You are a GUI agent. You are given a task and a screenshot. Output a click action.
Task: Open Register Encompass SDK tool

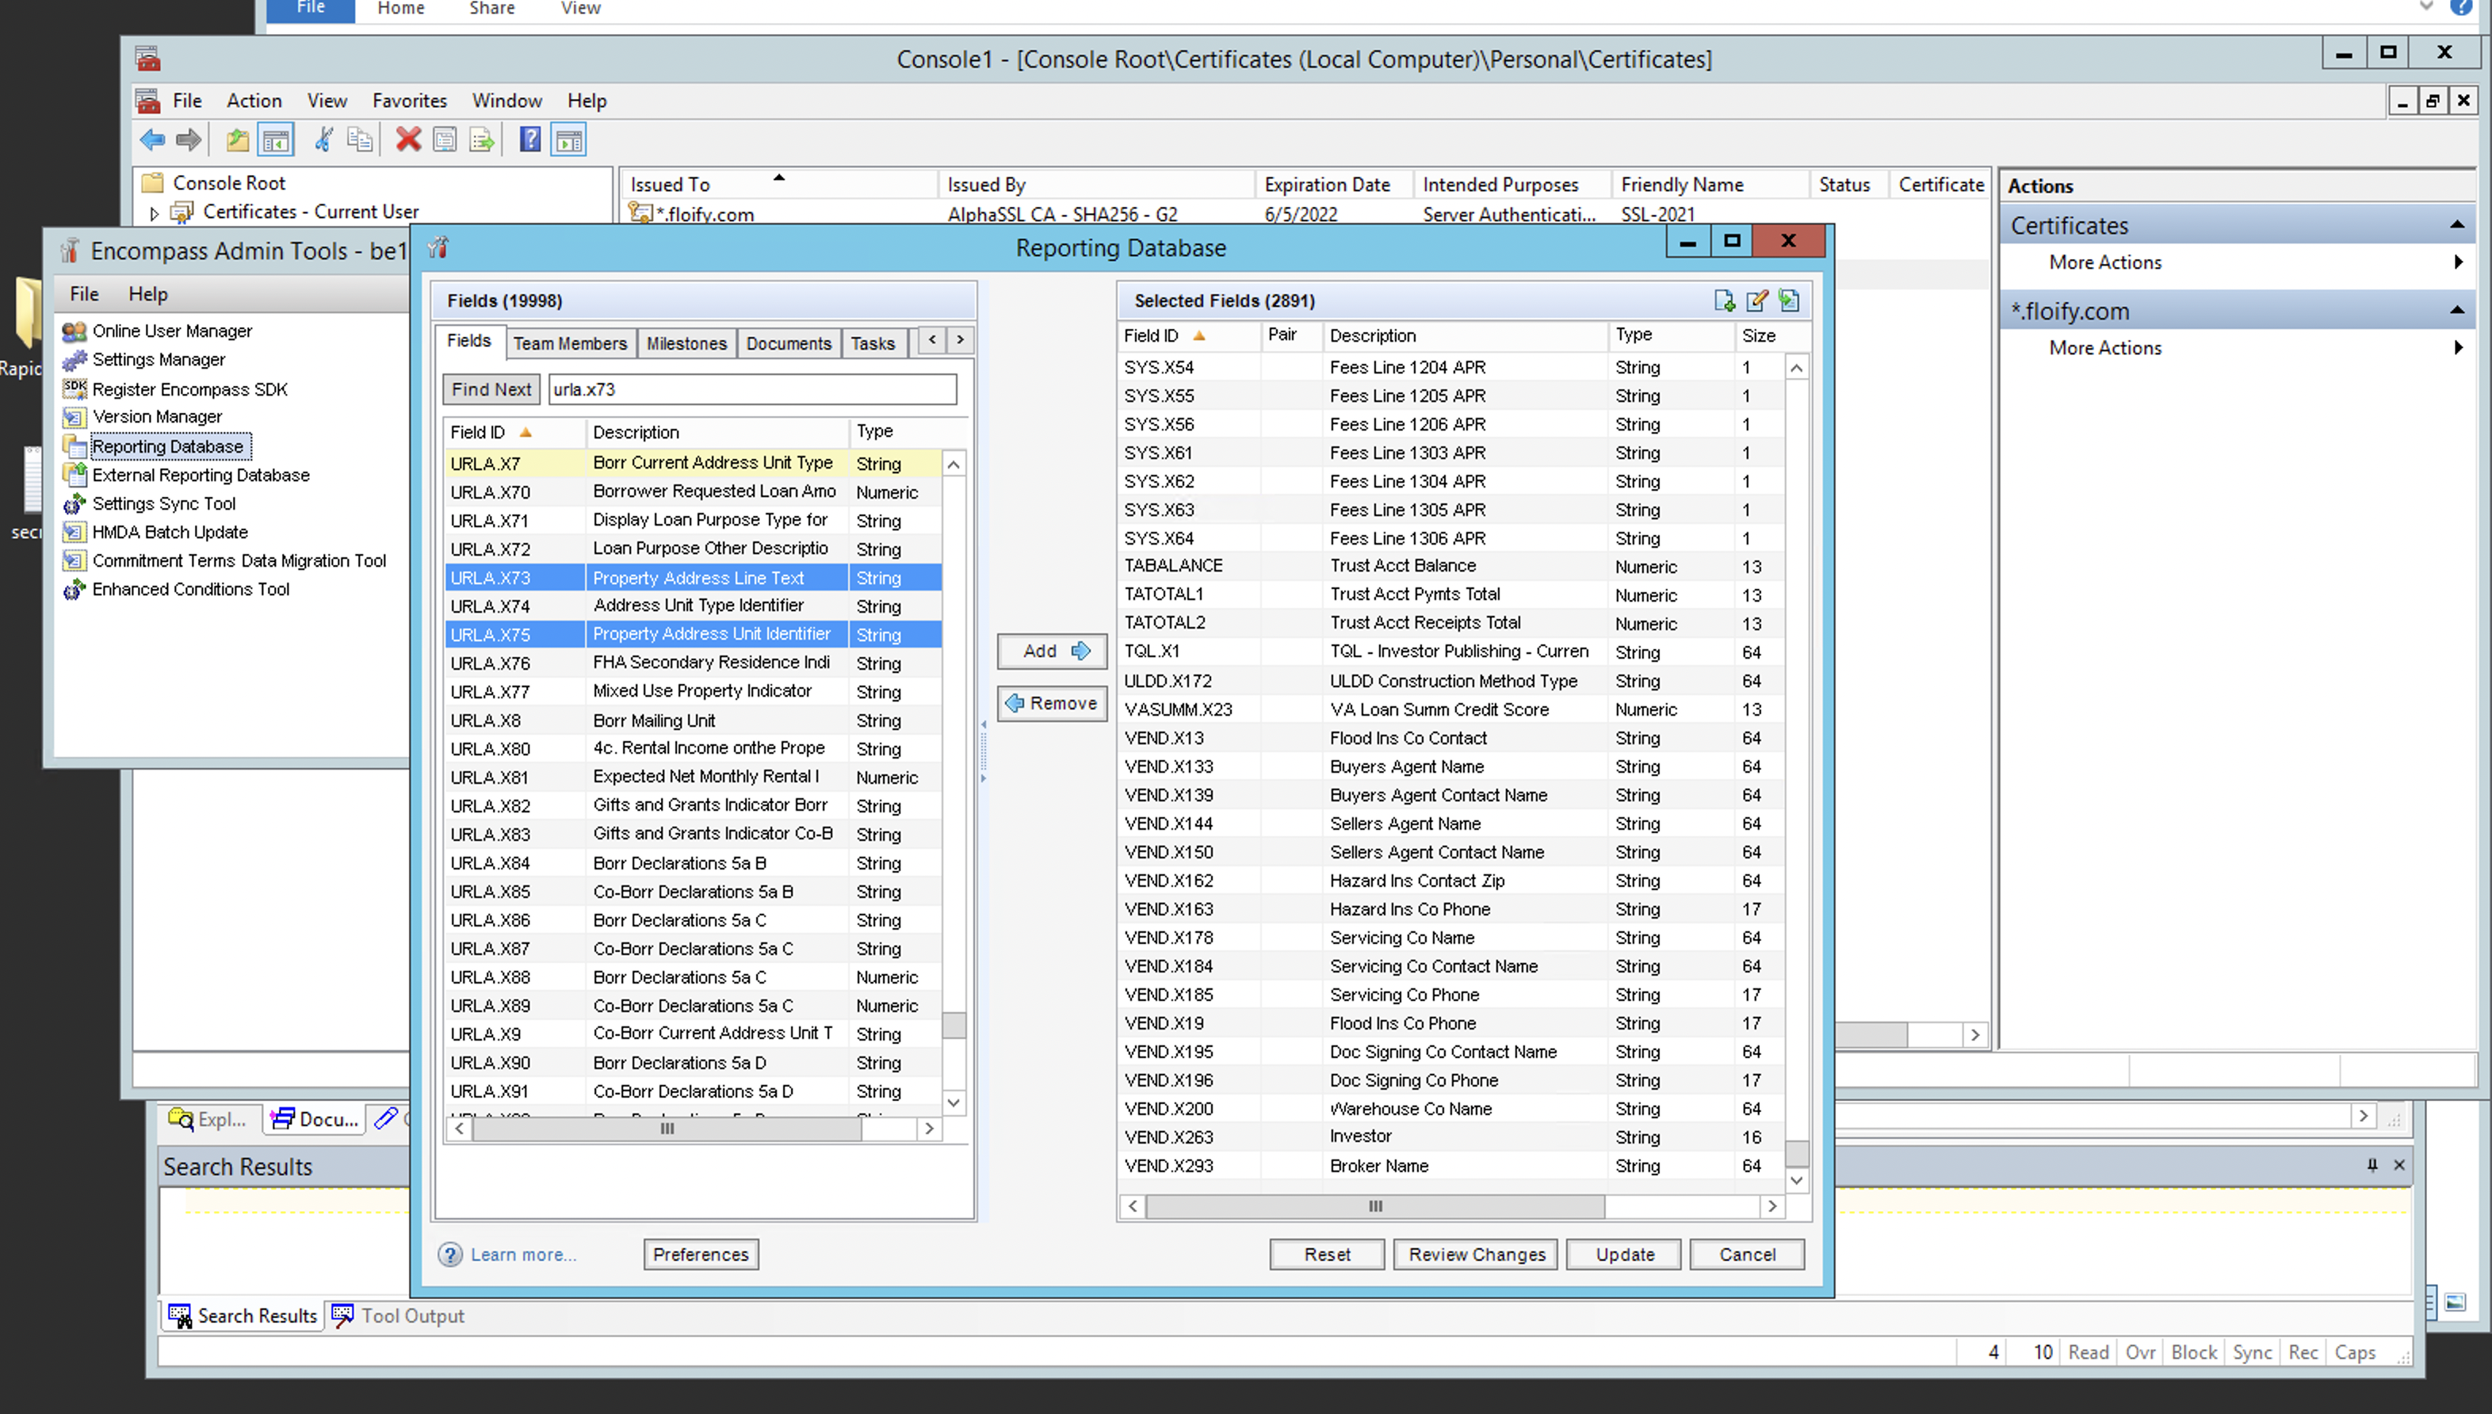point(189,389)
